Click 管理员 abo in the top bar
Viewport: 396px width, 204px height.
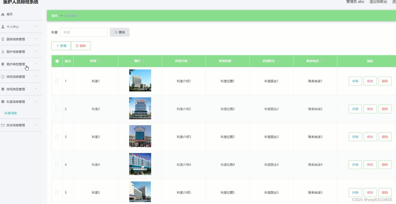tap(355, 2)
